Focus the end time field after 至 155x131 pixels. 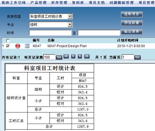click(x=99, y=33)
